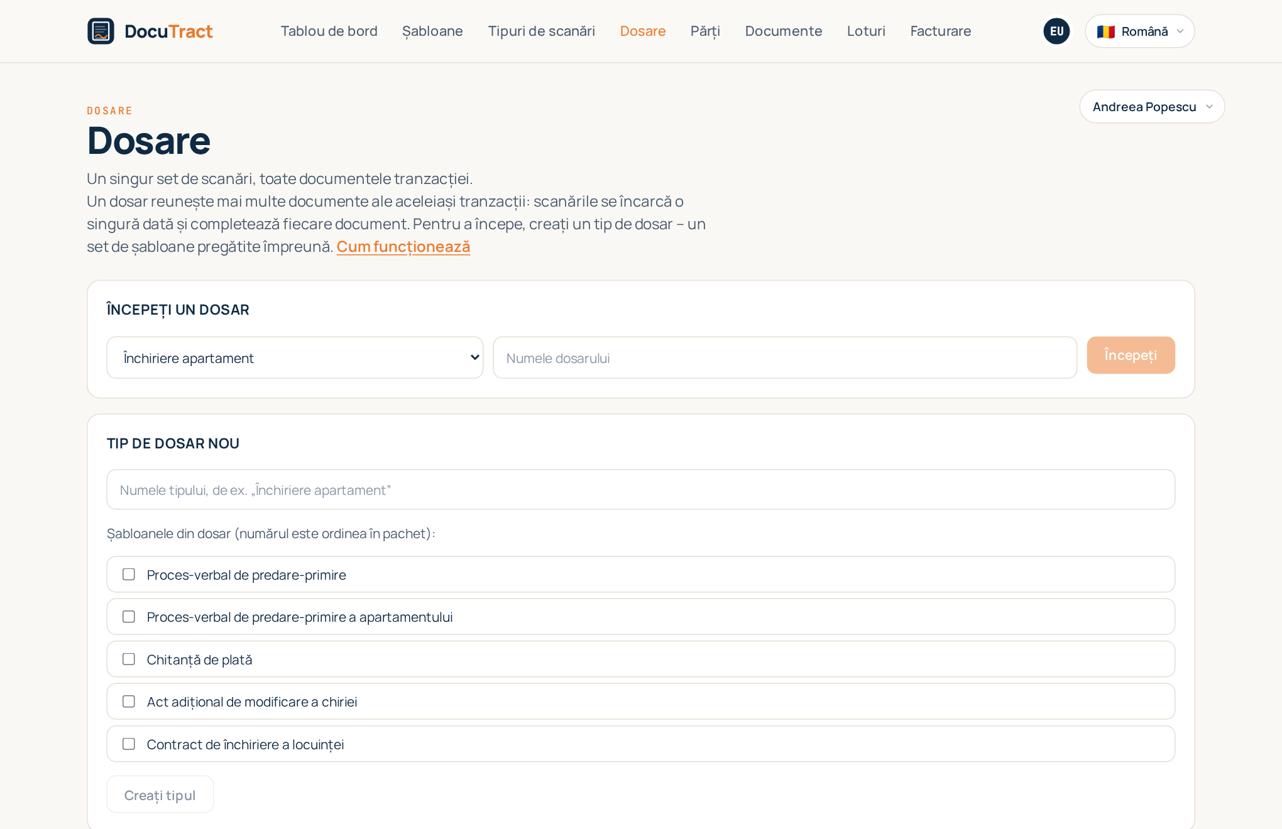Tick Proces-verbal de predare-primire a apartamentului
Viewport: 1282px width, 829px height.
coord(129,617)
